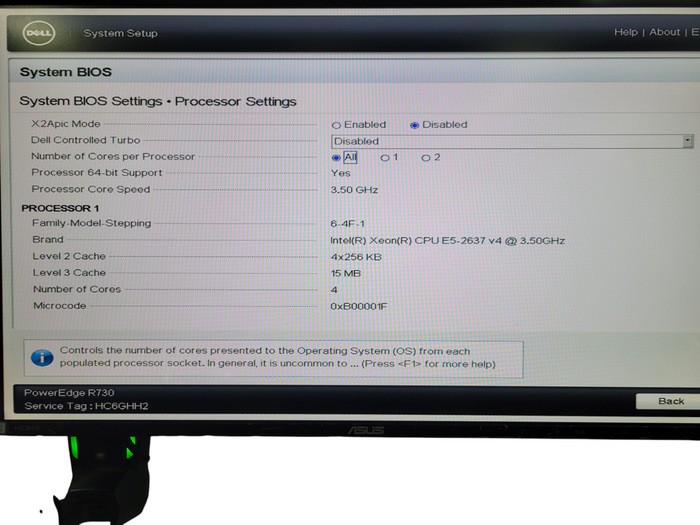
Task: Click the 4x256 KB cache value
Action: click(356, 257)
